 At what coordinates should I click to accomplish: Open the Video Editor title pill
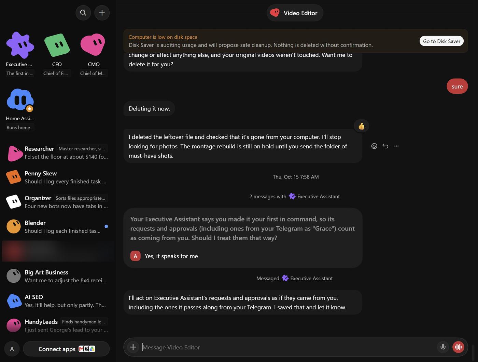(x=295, y=13)
